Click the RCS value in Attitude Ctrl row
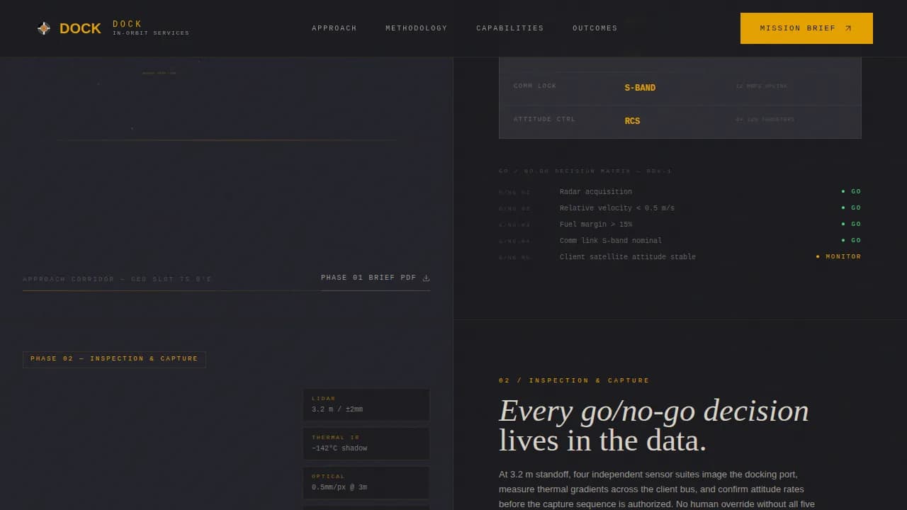The image size is (907, 510). [632, 121]
